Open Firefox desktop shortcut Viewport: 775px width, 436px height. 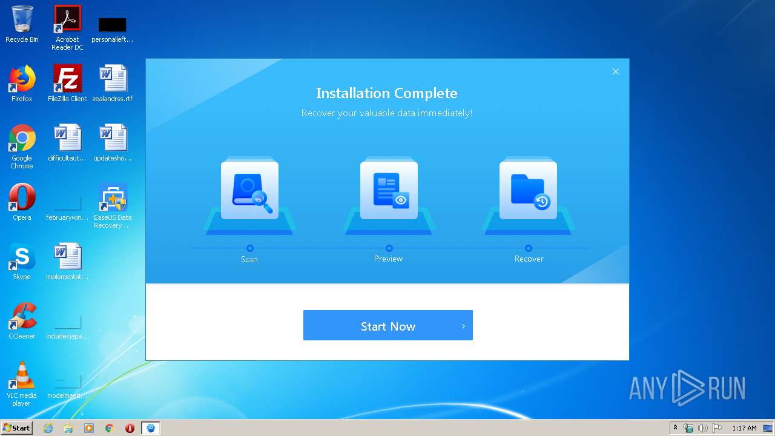point(22,84)
